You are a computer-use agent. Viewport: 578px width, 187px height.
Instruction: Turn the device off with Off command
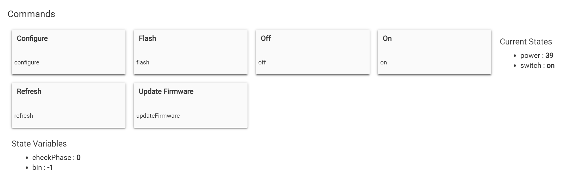[312, 52]
